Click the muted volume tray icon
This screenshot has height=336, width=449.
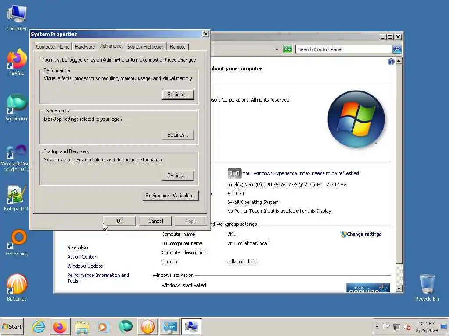click(407, 326)
